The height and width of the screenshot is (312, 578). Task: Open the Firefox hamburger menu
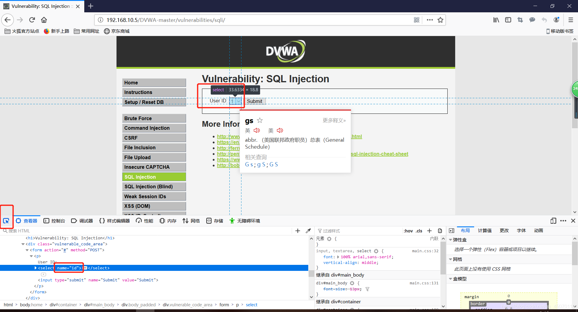(570, 20)
